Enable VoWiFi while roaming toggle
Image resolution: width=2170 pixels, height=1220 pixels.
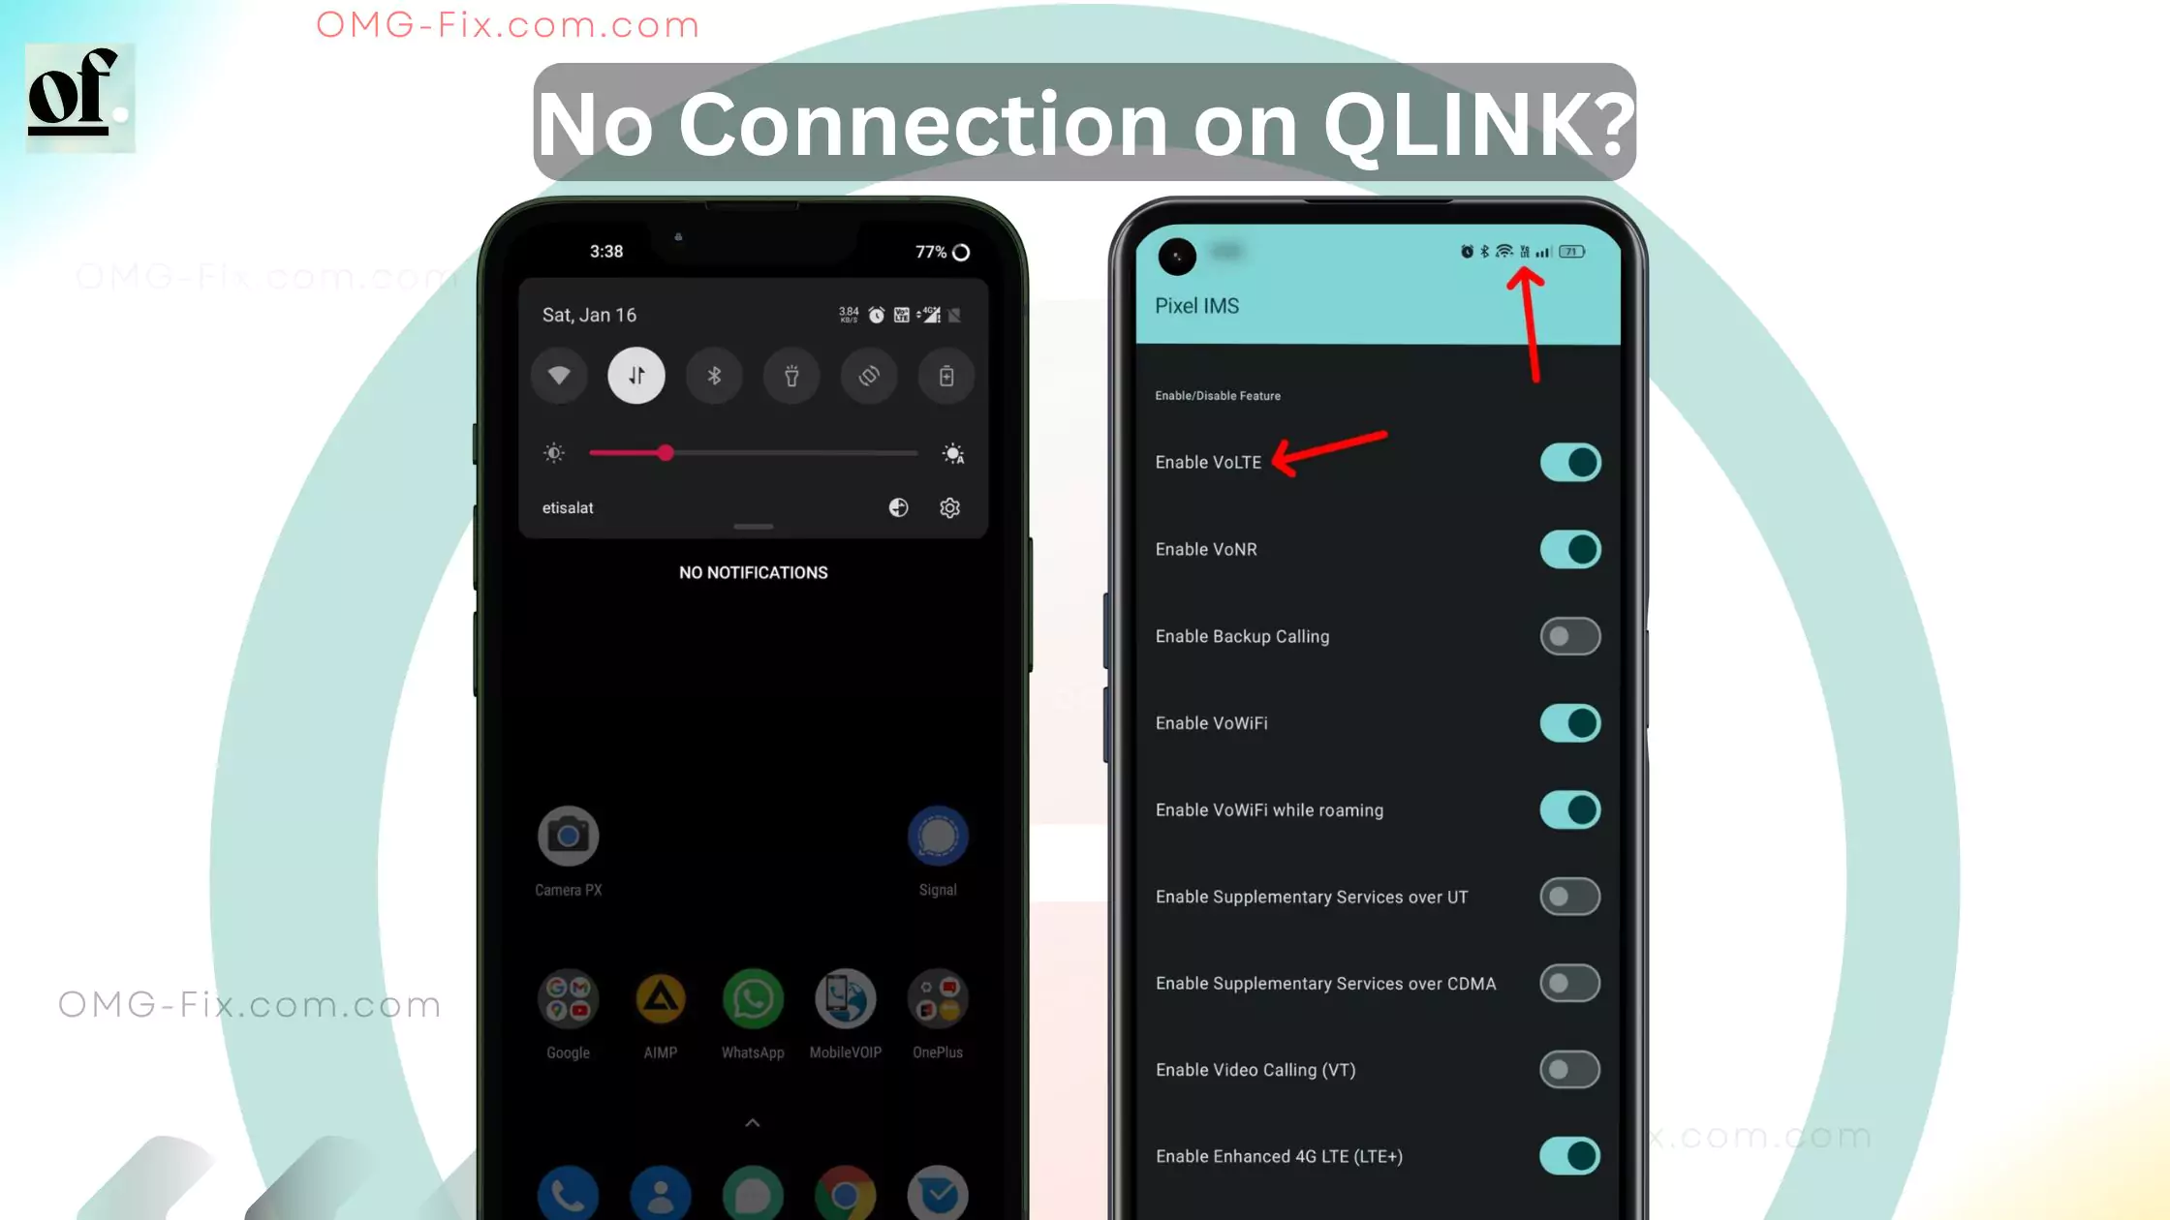pos(1569,808)
